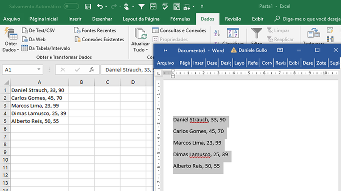The height and width of the screenshot is (191, 341).
Task: Click the Filter funnel in the quick access toolbar
Action: coord(141,7)
